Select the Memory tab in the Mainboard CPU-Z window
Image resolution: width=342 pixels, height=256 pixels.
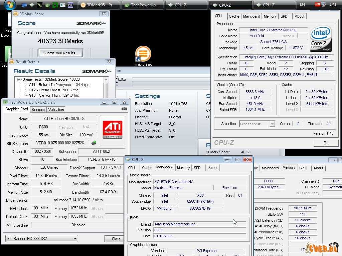pos(183,168)
